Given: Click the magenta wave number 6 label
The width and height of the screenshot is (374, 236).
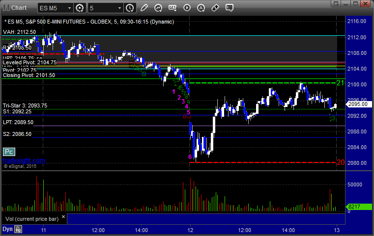Looking at the screenshot, I should pyautogui.click(x=190, y=157).
